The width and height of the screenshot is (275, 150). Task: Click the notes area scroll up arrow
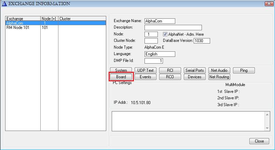[267, 115]
